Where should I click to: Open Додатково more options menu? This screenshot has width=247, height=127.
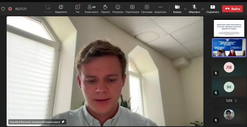pos(160,9)
